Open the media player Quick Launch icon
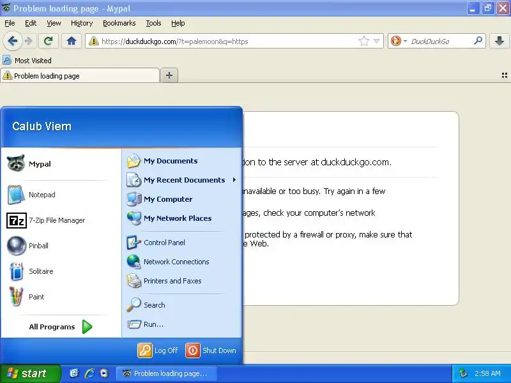The width and height of the screenshot is (511, 383). 104,373
